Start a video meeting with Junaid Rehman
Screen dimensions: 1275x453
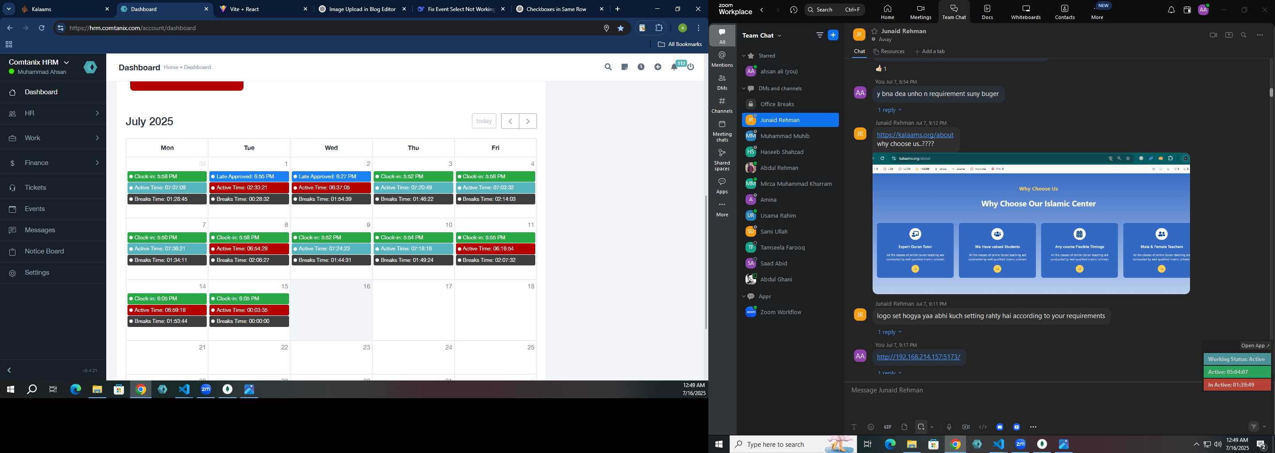coord(1213,35)
